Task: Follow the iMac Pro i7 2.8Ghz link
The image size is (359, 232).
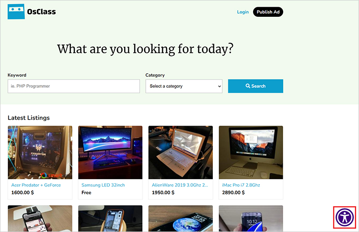Action: 241,185
